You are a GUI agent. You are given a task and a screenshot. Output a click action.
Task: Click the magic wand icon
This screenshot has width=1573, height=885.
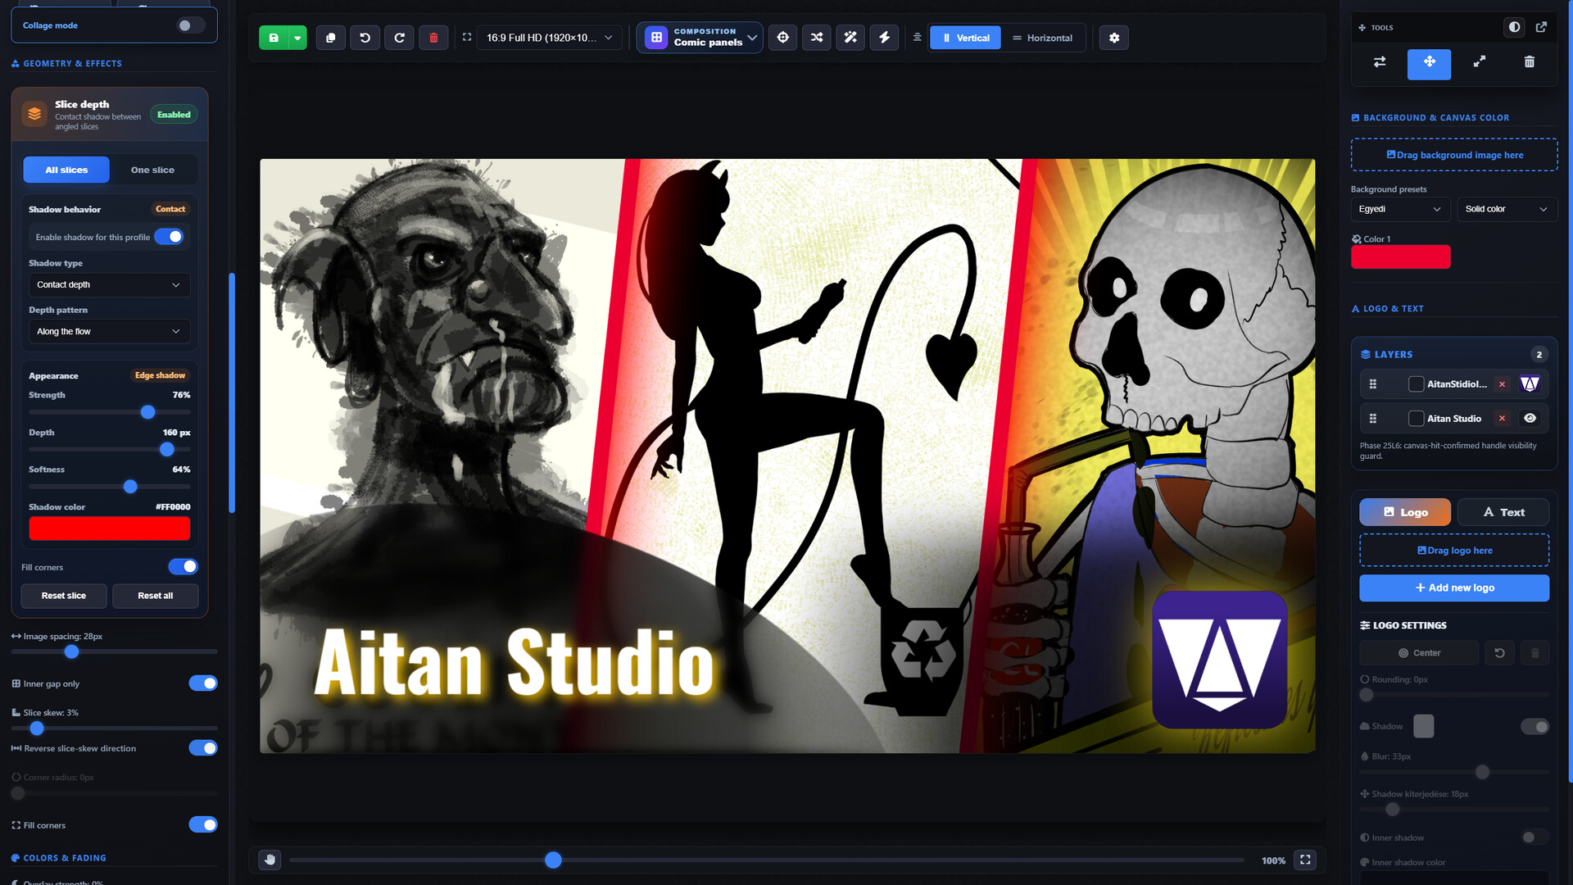850,38
